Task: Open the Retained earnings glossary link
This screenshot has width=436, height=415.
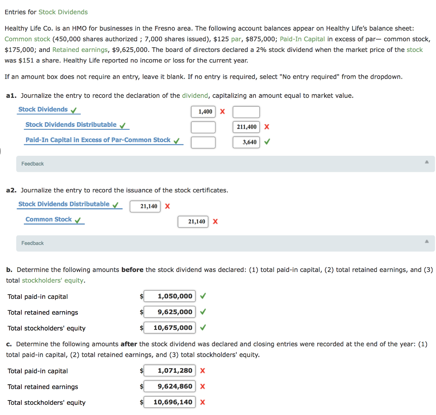Action: point(80,50)
